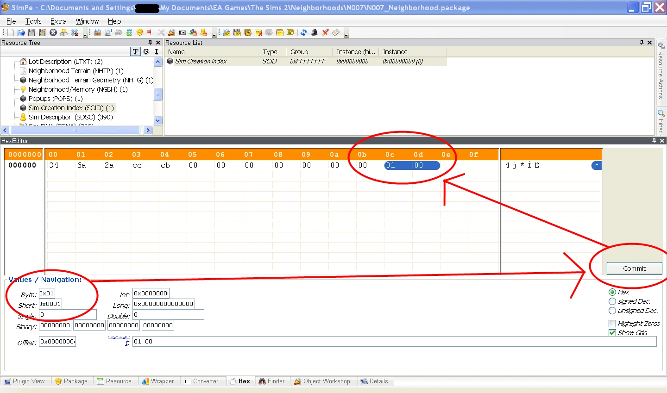This screenshot has width=667, height=393.
Task: Uncheck the Show Grid checkbox
Action: click(612, 333)
